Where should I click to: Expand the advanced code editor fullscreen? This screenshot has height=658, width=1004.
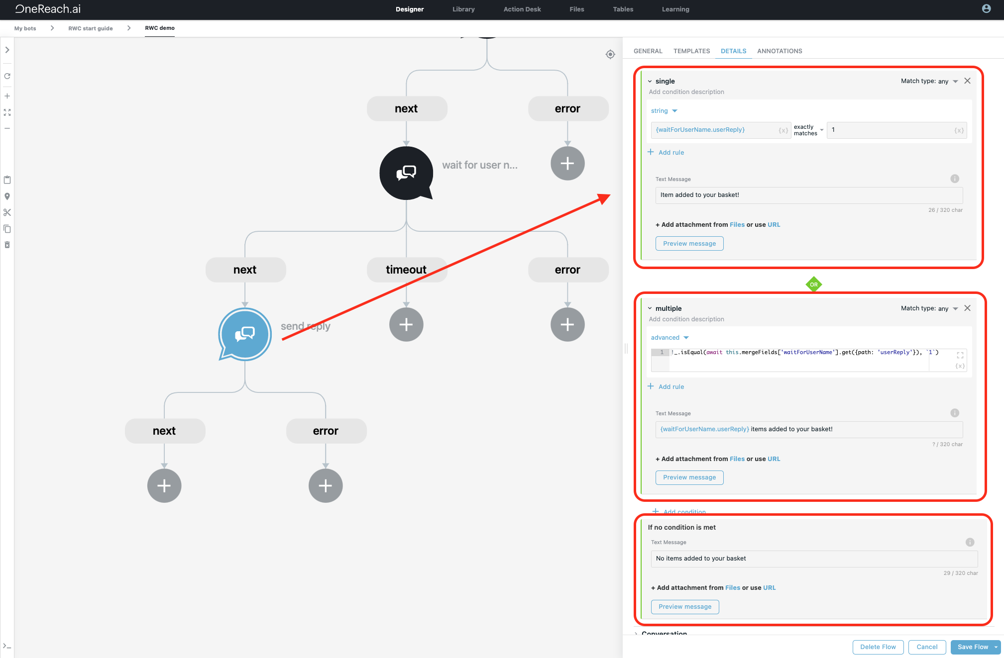pyautogui.click(x=960, y=355)
